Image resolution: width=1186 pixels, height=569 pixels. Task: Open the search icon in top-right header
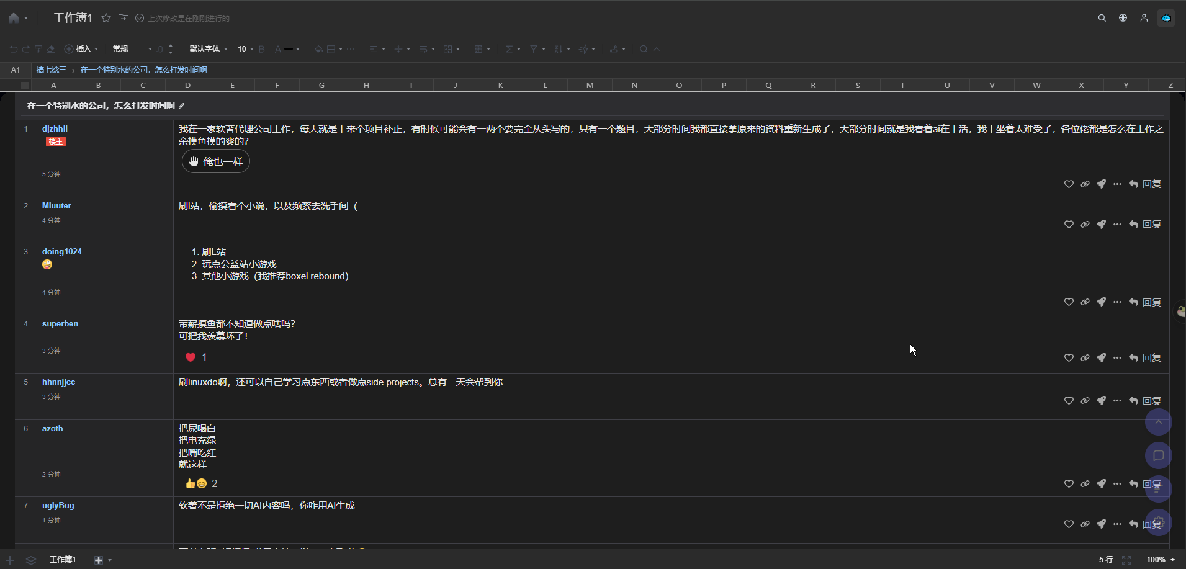pyautogui.click(x=1102, y=18)
